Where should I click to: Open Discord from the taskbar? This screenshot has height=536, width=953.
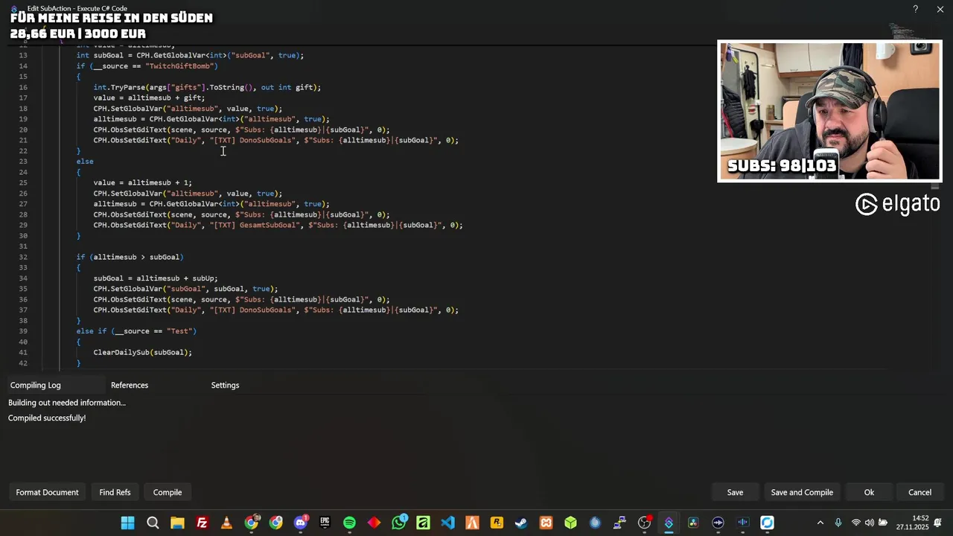[300, 523]
